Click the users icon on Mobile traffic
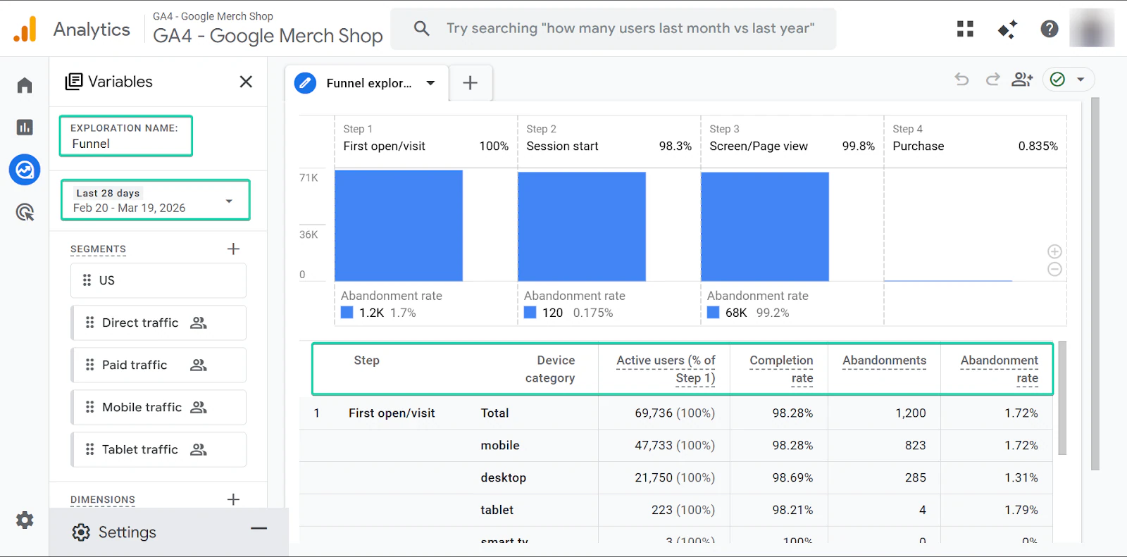1127x557 pixels. 199,407
